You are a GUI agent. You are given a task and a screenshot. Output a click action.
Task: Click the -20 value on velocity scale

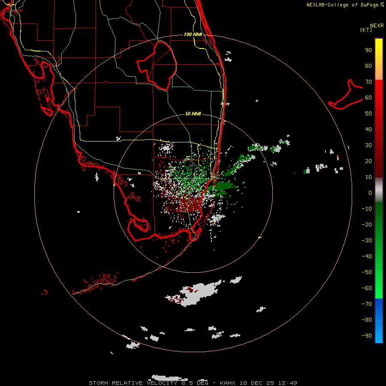(x=367, y=224)
